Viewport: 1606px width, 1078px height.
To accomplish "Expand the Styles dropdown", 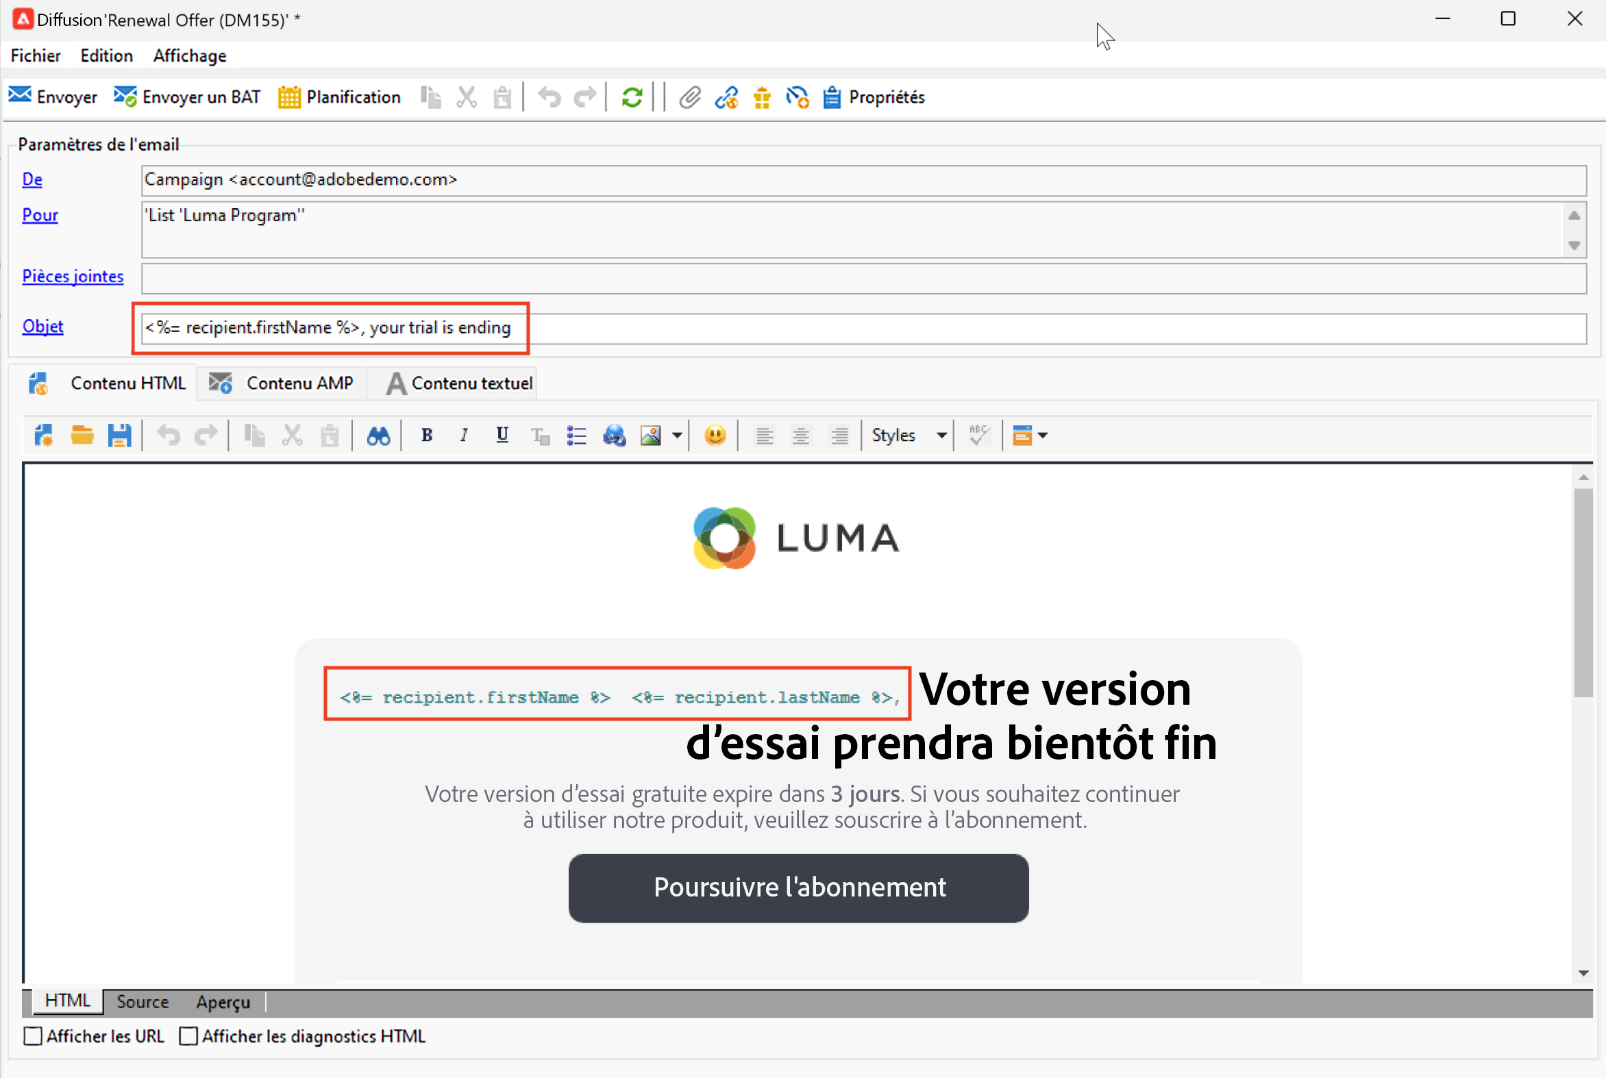I will tap(941, 435).
